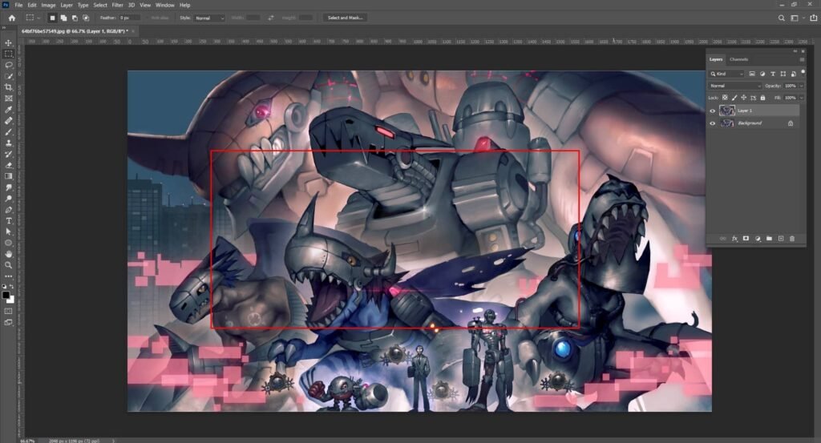
Task: Click the Add layer style fx icon
Action: point(734,239)
